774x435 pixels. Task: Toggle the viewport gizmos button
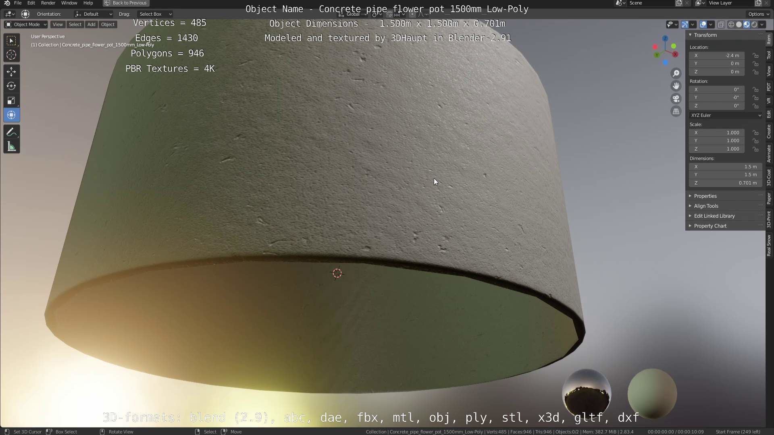[x=685, y=25]
